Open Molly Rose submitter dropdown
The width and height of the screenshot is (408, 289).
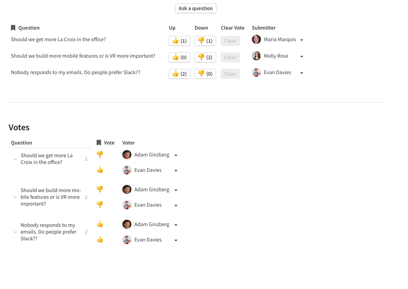(x=302, y=57)
